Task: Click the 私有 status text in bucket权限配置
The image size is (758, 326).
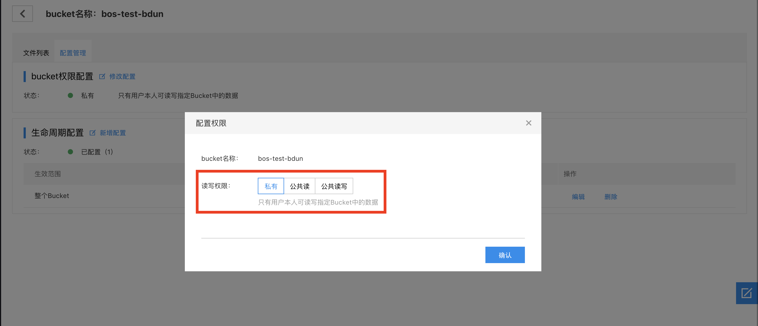Action: coord(87,96)
